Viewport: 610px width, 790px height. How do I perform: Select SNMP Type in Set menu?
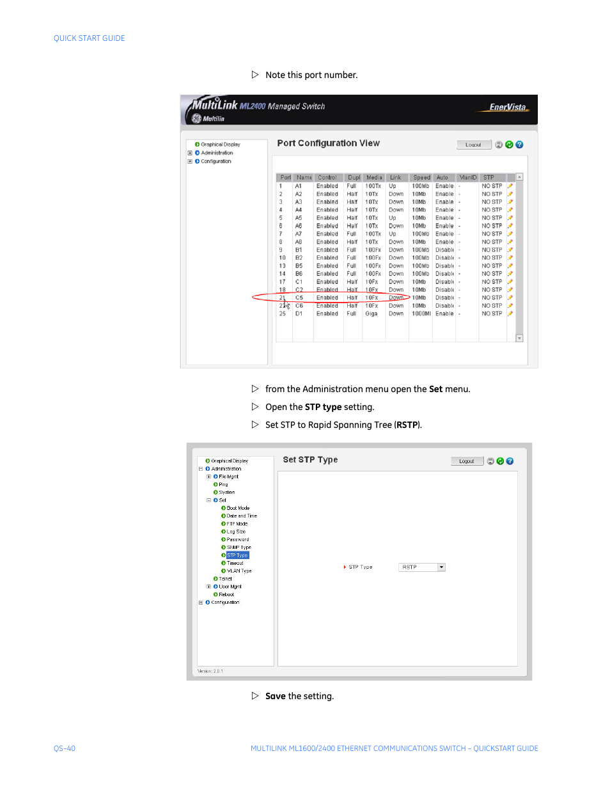pyautogui.click(x=239, y=548)
